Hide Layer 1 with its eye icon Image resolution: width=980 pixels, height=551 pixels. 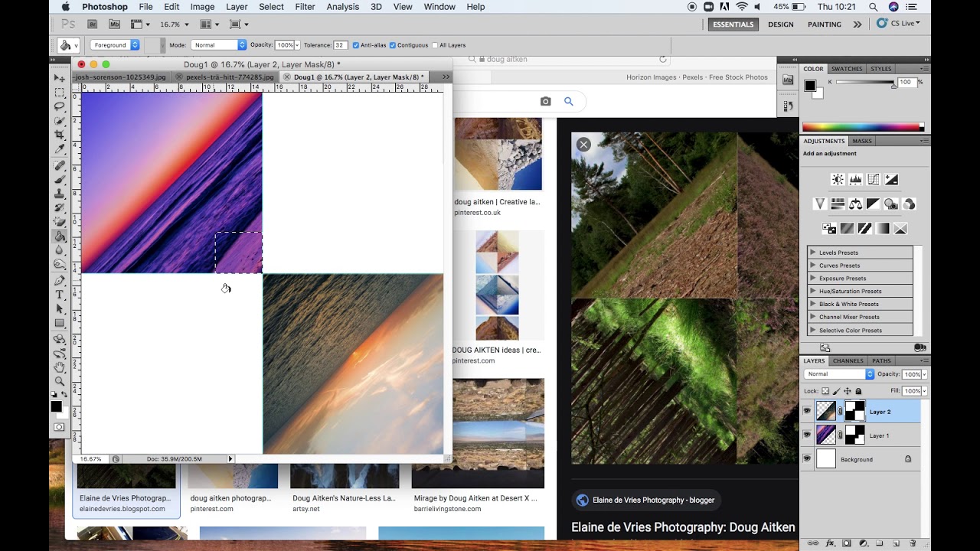pos(807,435)
